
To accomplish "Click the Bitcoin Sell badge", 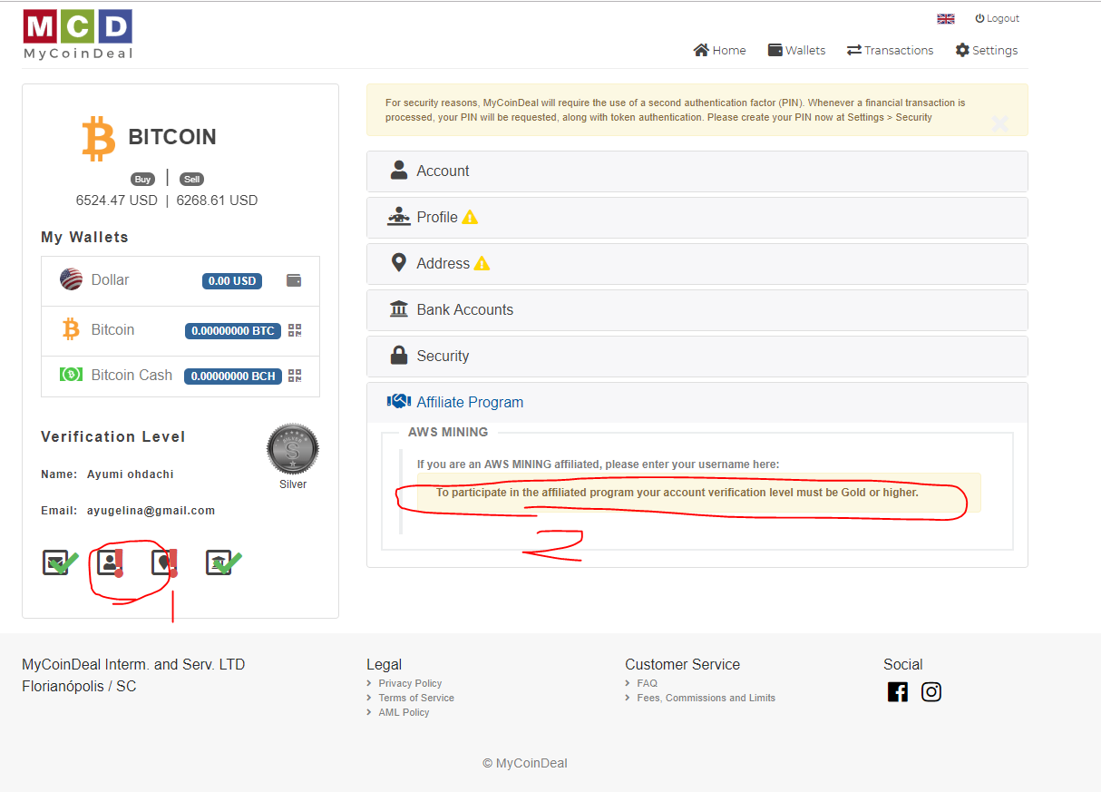I will (191, 180).
